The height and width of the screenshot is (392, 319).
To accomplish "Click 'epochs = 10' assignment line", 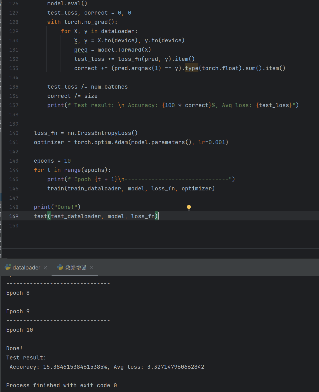I will click(x=52, y=161).
